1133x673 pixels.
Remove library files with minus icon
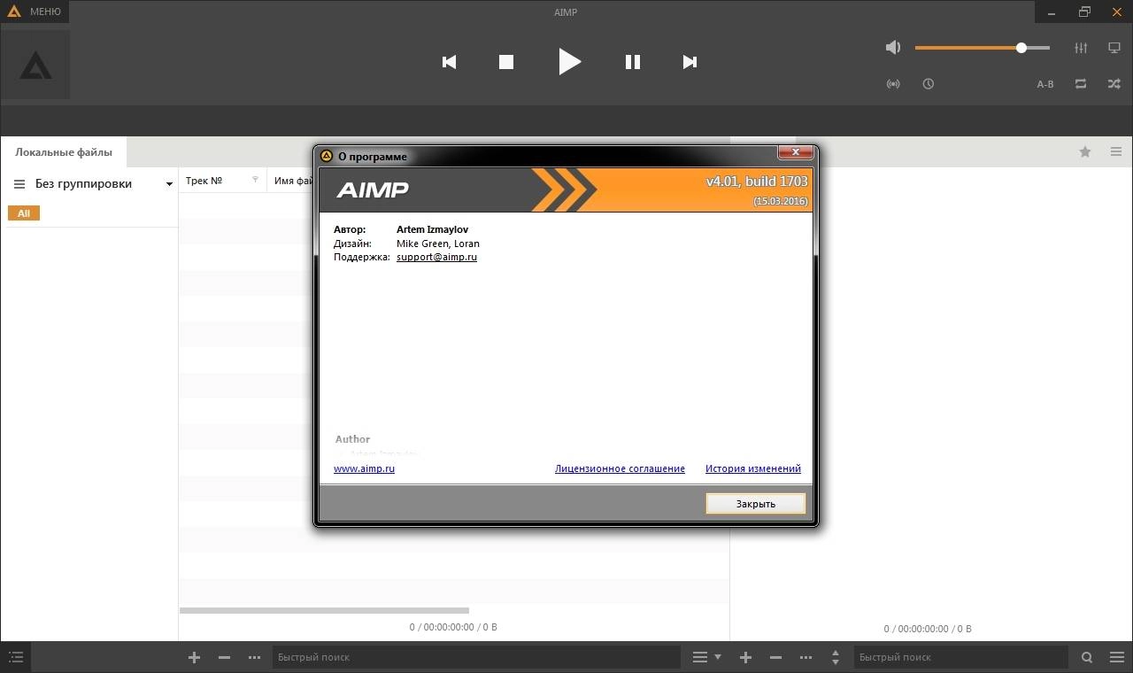[225, 657]
